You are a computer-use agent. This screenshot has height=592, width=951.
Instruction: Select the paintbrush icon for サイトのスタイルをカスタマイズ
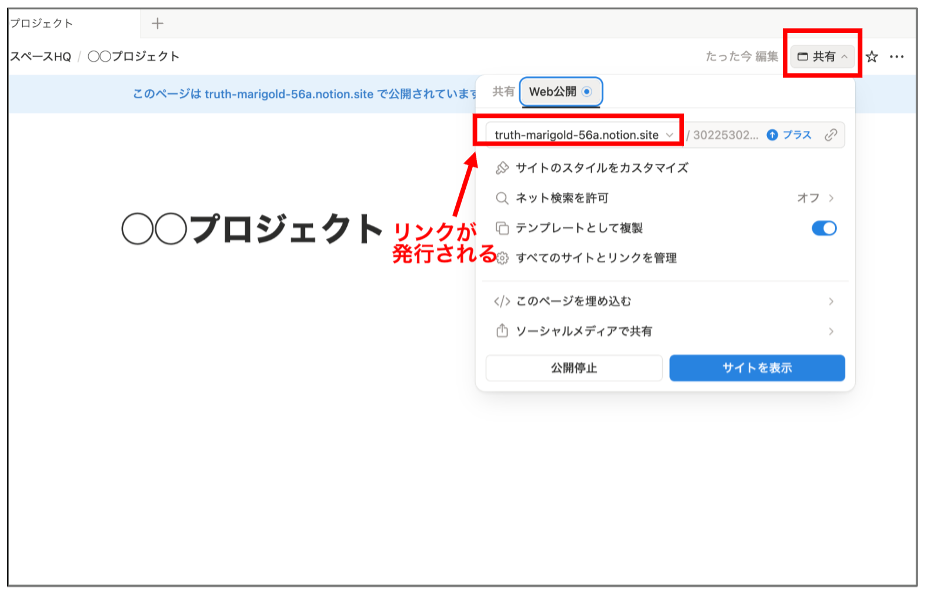503,168
